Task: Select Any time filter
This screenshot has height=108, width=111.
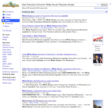Action: pos(6,43)
